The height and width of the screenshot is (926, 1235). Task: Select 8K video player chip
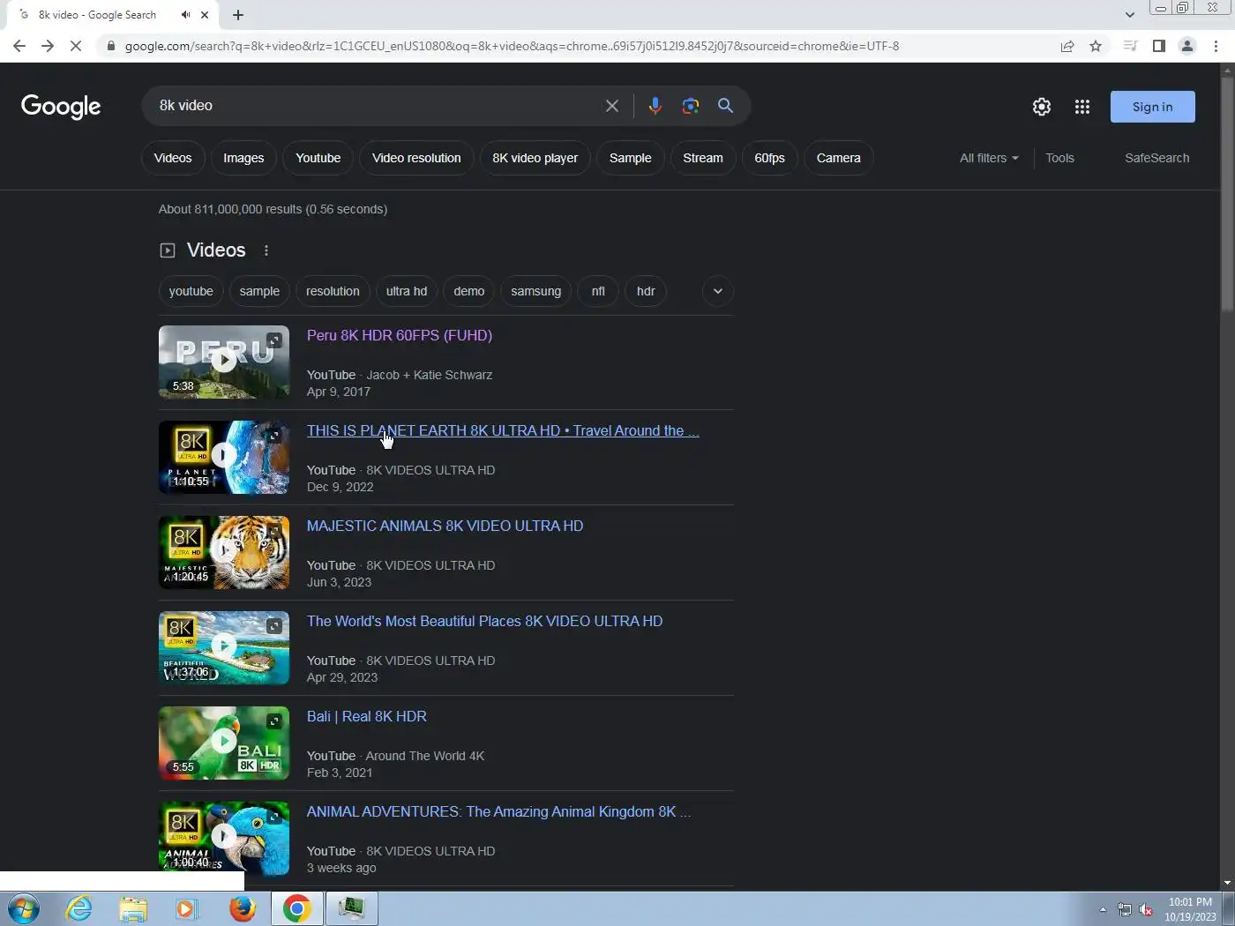(x=535, y=158)
